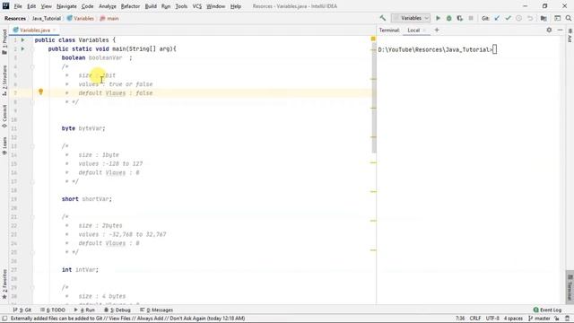The width and height of the screenshot is (574, 323).
Task: Click master Git branch widget
Action: click(539, 319)
